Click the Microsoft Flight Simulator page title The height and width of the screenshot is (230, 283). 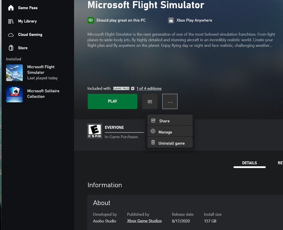pos(146,5)
